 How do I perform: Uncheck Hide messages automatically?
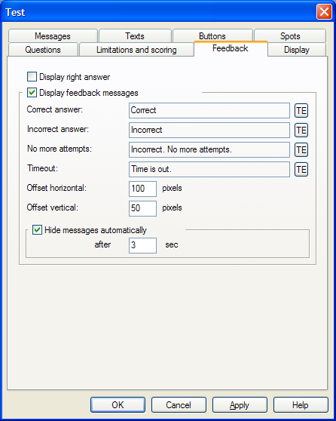tap(37, 230)
